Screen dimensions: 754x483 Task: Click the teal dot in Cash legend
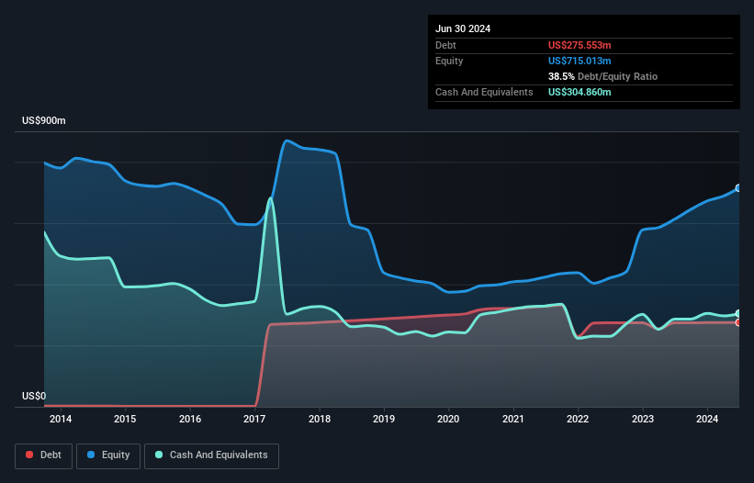point(159,455)
